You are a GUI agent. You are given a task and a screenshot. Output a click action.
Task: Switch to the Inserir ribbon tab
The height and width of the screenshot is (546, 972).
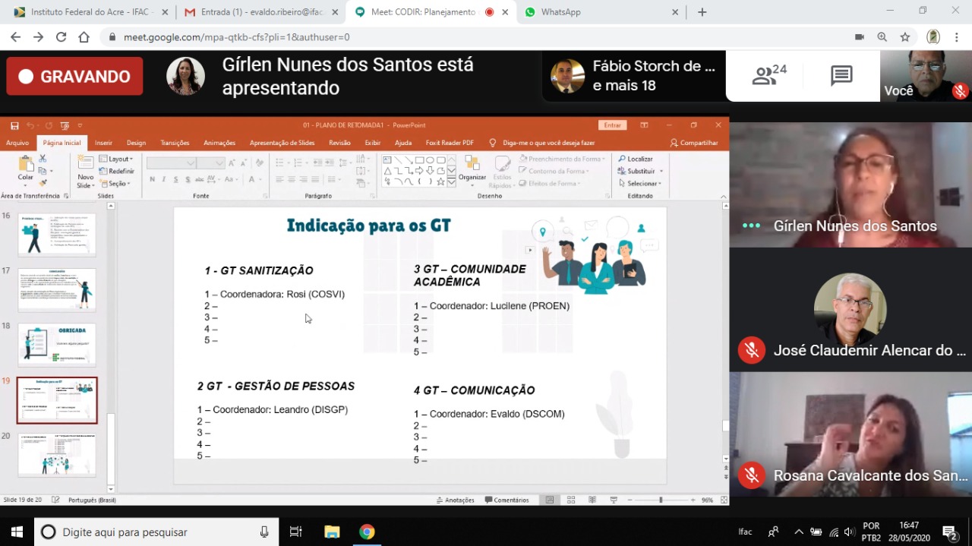103,143
